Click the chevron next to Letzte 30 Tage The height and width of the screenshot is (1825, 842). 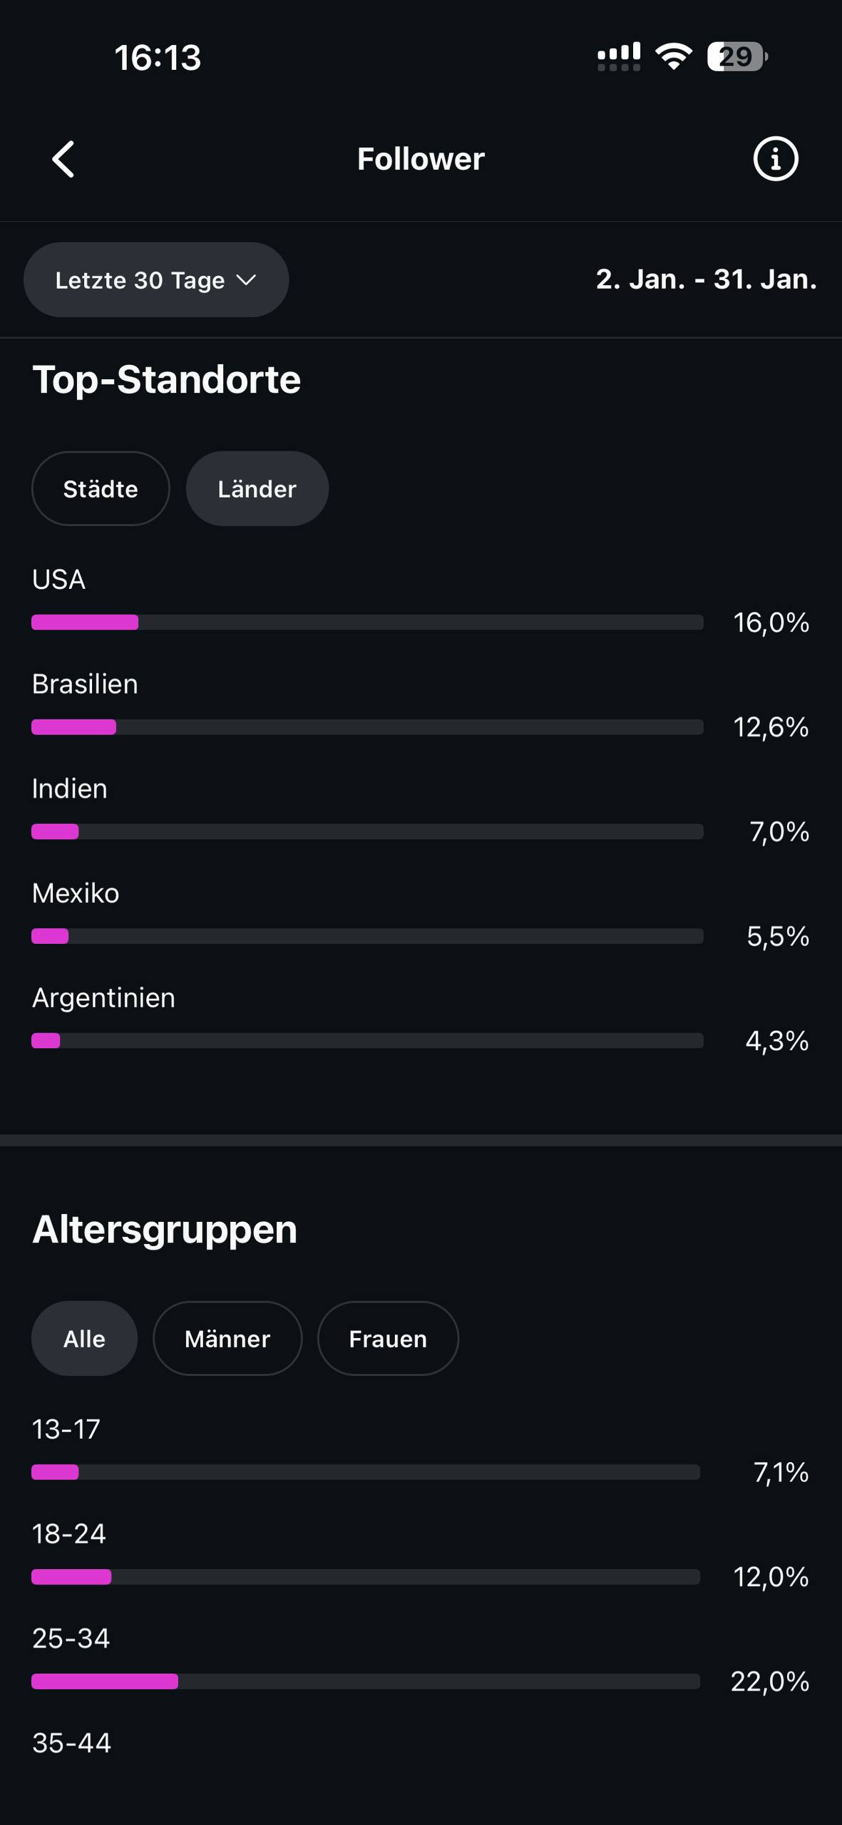(x=246, y=280)
